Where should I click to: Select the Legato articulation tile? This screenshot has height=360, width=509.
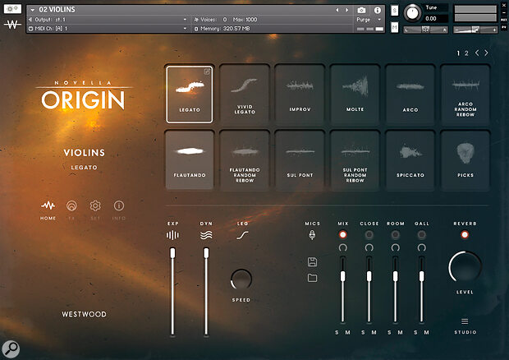[x=190, y=95]
